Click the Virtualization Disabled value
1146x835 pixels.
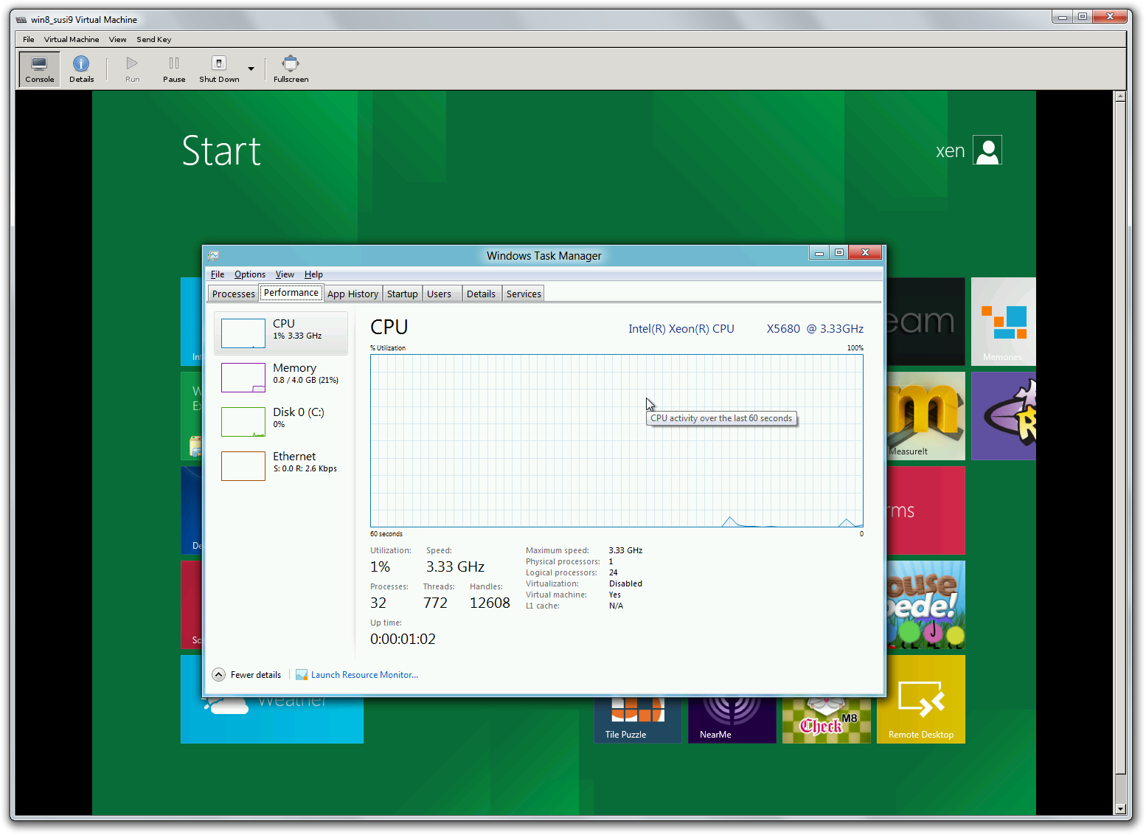625,583
